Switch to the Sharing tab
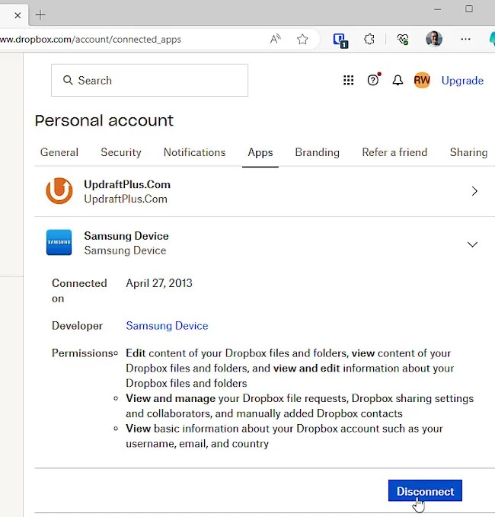The image size is (495, 517). click(468, 152)
